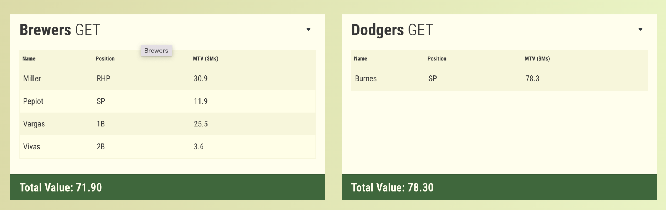Click the Dodgers GET panel heading
The image size is (666, 210).
(392, 30)
